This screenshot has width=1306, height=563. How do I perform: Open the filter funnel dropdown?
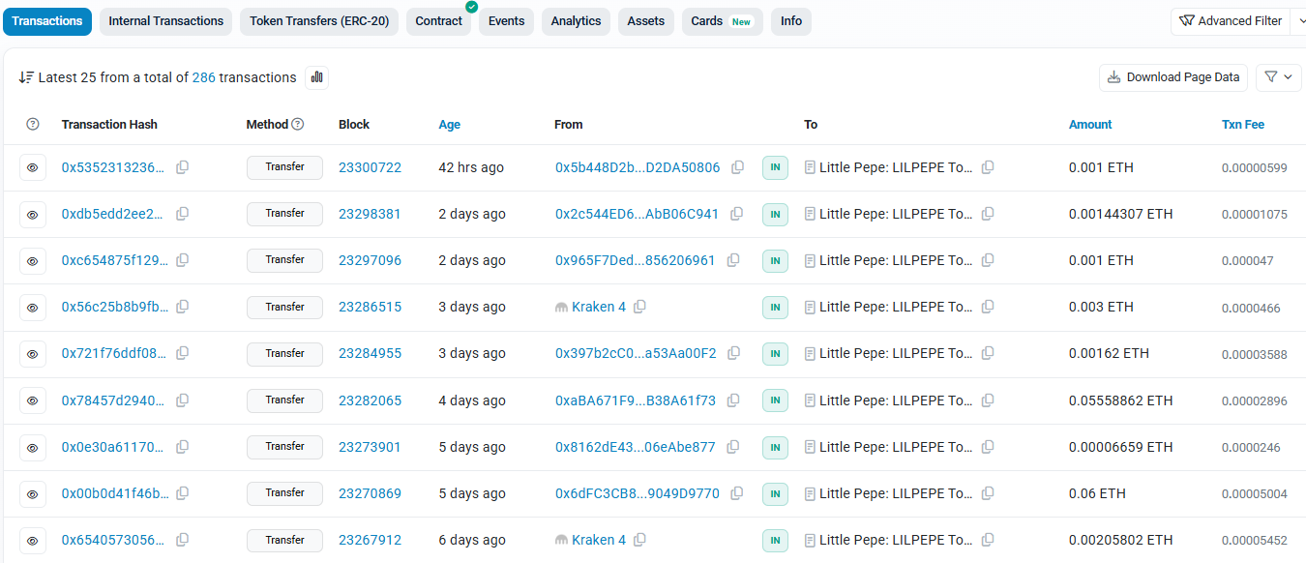(x=1278, y=77)
